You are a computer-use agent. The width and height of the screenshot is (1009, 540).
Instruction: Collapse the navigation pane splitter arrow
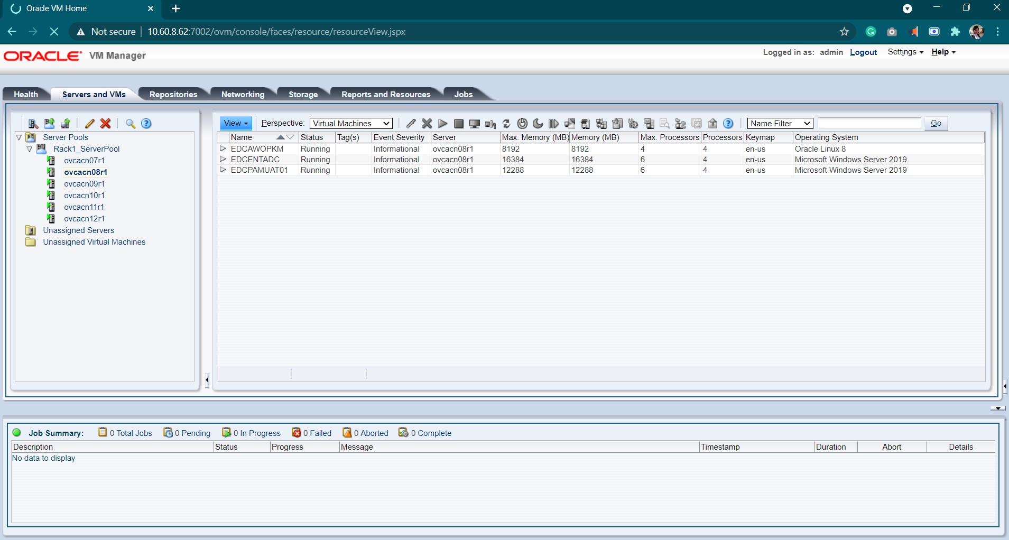[x=207, y=380]
